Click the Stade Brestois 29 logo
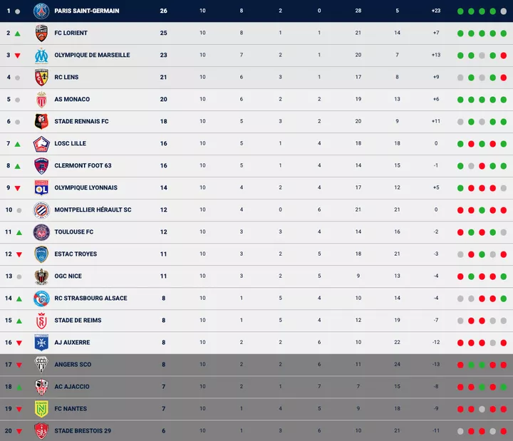Screen dimensions: 513x441 pos(41,430)
